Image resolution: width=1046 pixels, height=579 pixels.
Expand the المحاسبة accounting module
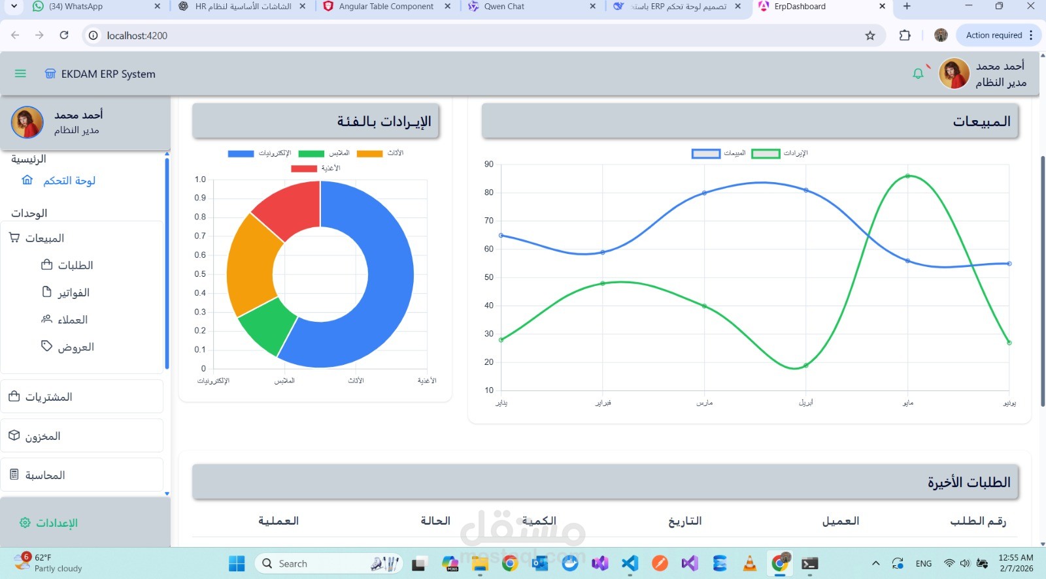[x=82, y=475]
